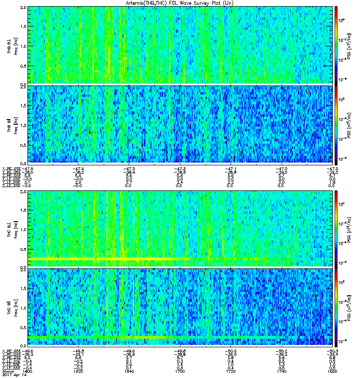Click the THB X_RE_GSE value -47.3
Viewport: 355px width, 378px height.
[129, 169]
